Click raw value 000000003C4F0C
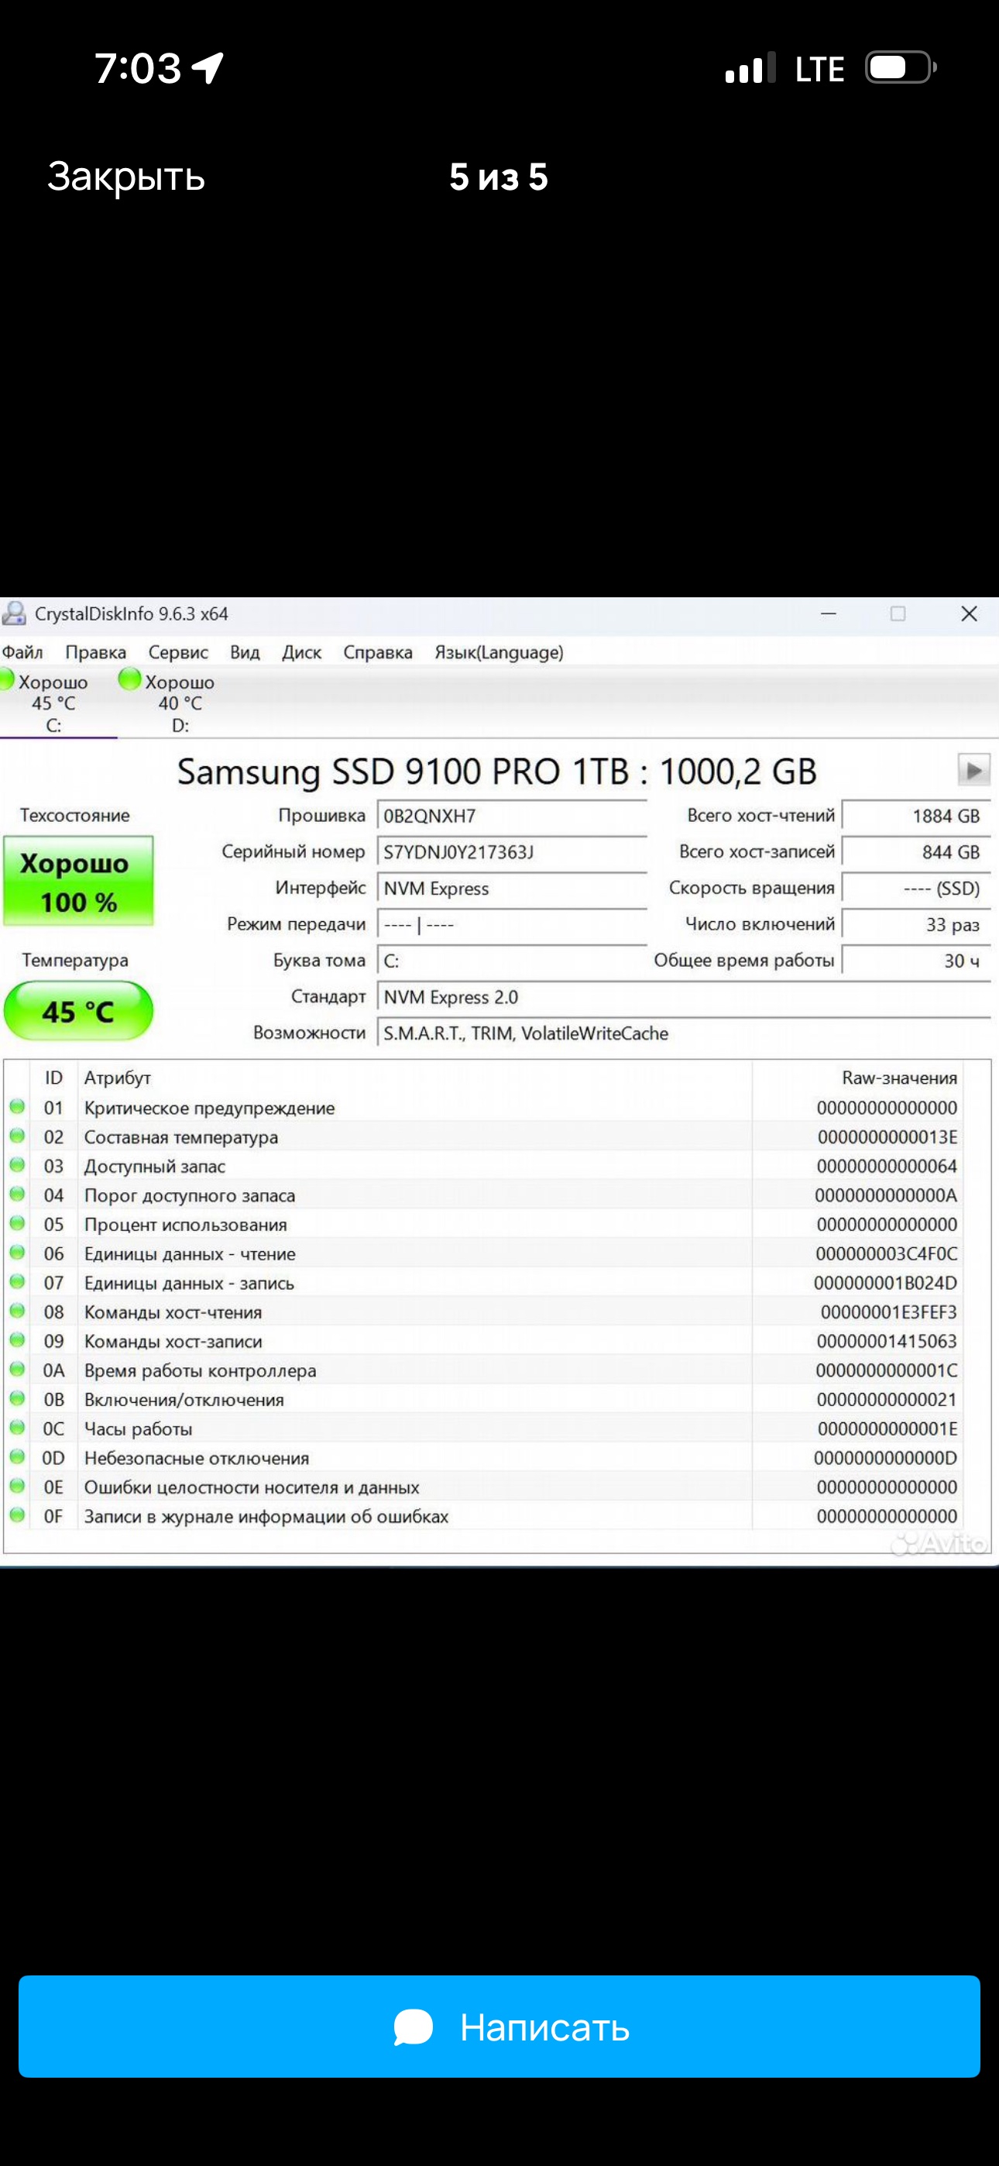Image resolution: width=999 pixels, height=2166 pixels. 886,1253
